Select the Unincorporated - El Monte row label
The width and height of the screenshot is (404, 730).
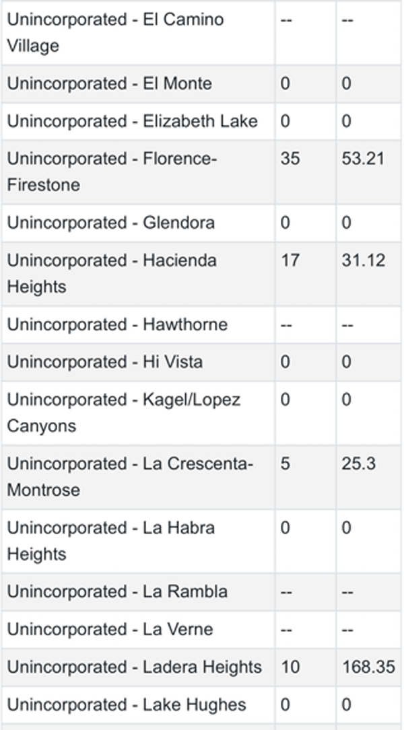[x=109, y=84]
